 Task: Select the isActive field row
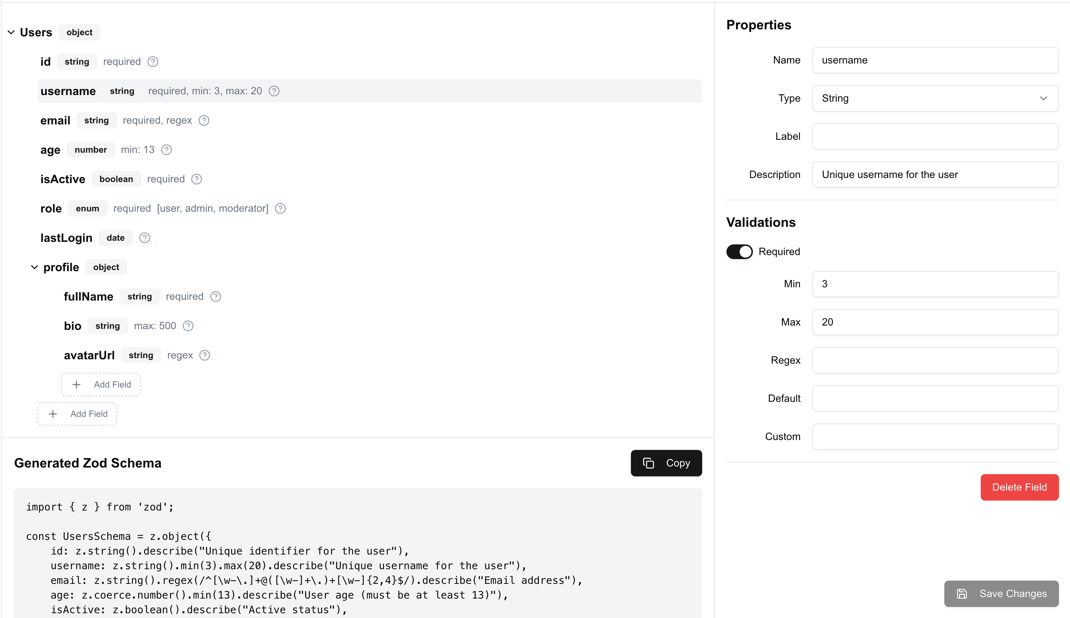tap(369, 179)
